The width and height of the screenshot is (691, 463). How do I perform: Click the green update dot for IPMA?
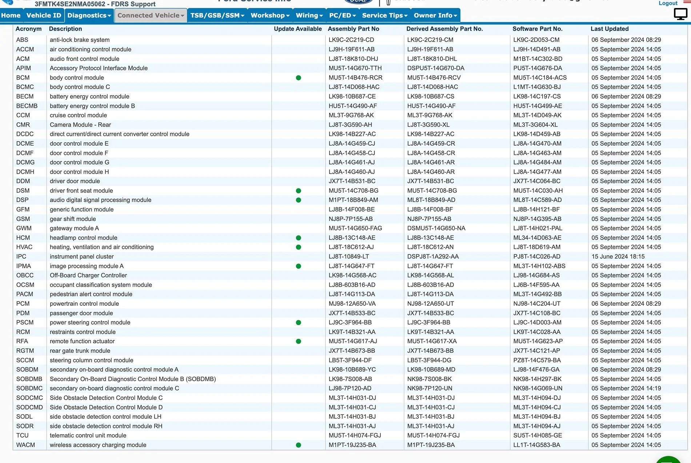point(299,266)
